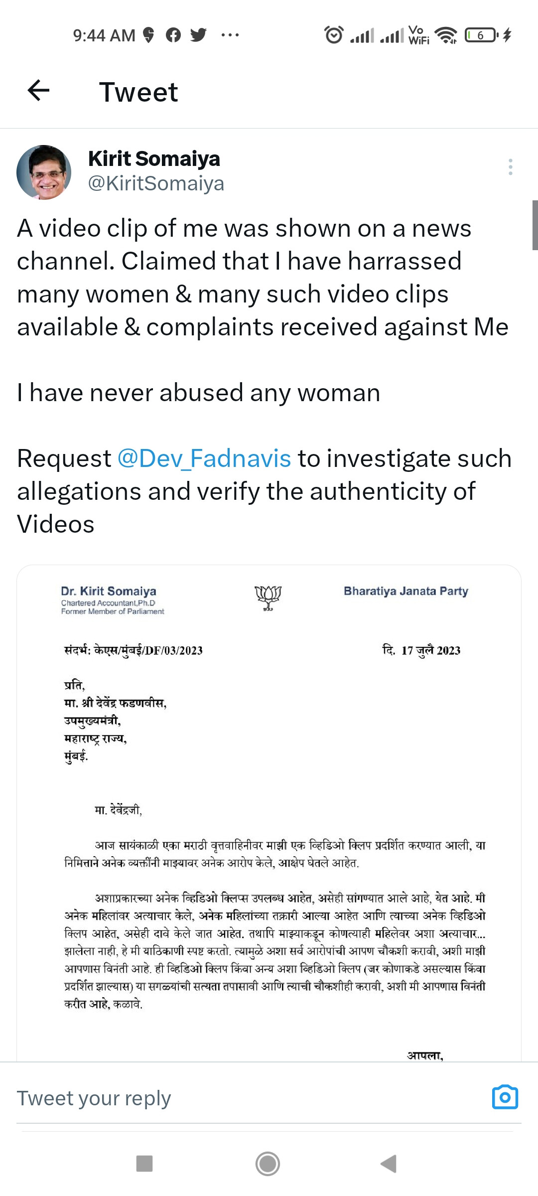
Task: Tap the Kirit Somaiya display name
Action: coord(154,159)
